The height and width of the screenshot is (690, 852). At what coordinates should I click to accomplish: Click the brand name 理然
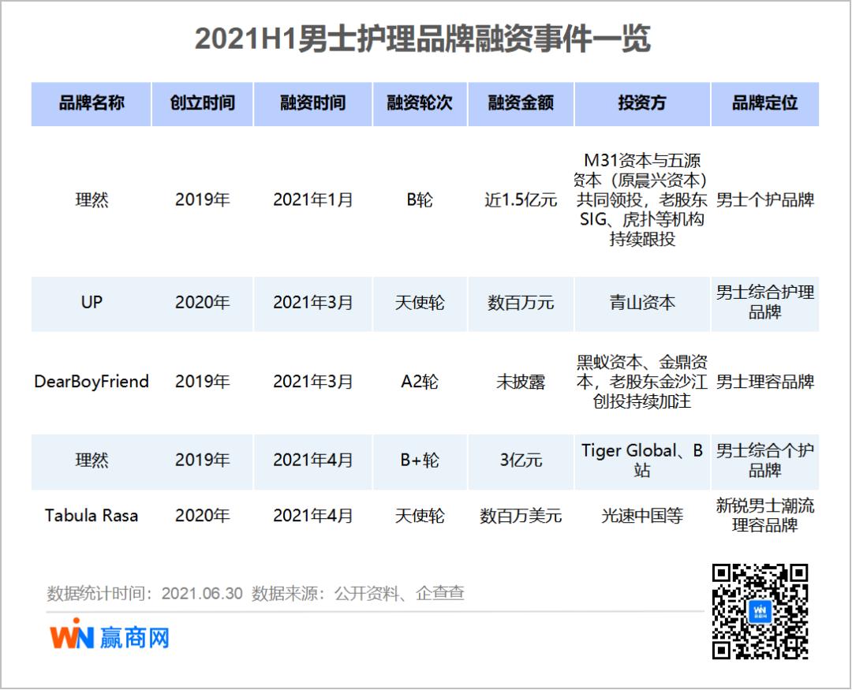point(90,200)
